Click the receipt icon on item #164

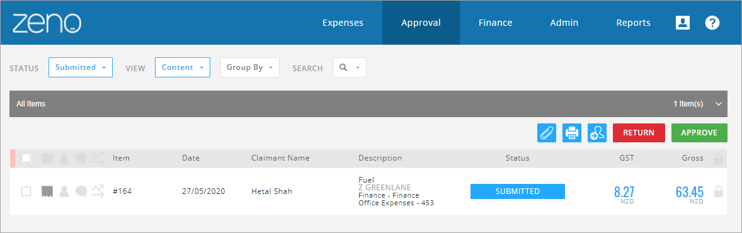47,191
